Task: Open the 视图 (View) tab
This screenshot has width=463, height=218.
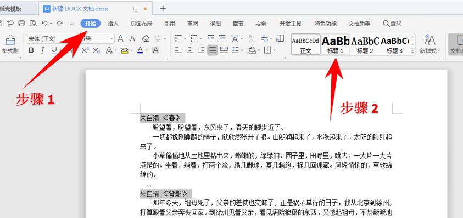Action: [x=215, y=24]
